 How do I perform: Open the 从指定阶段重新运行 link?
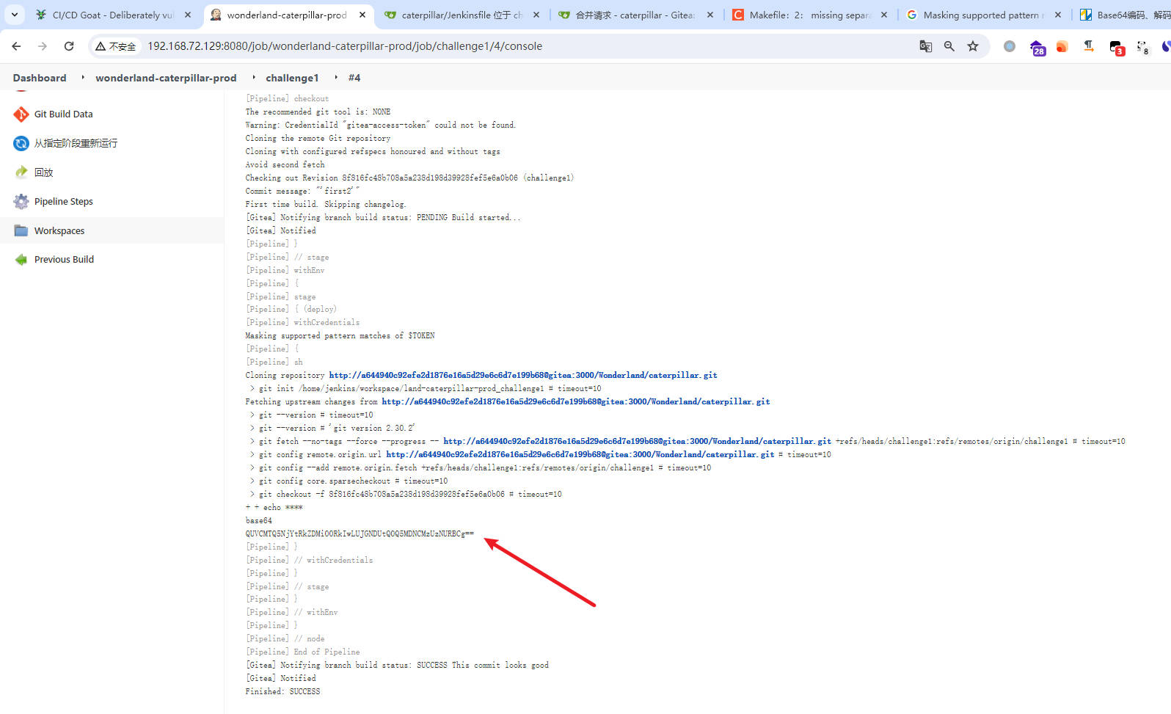76,143
